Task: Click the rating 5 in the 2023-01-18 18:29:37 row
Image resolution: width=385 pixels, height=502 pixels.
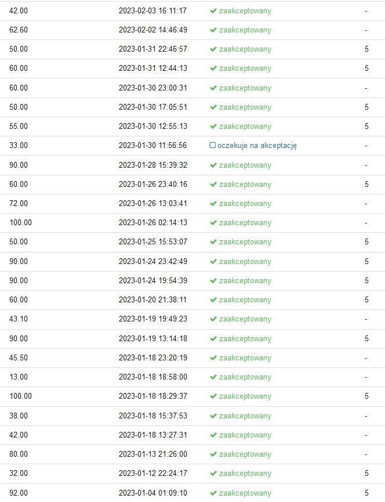Action: pos(366,396)
